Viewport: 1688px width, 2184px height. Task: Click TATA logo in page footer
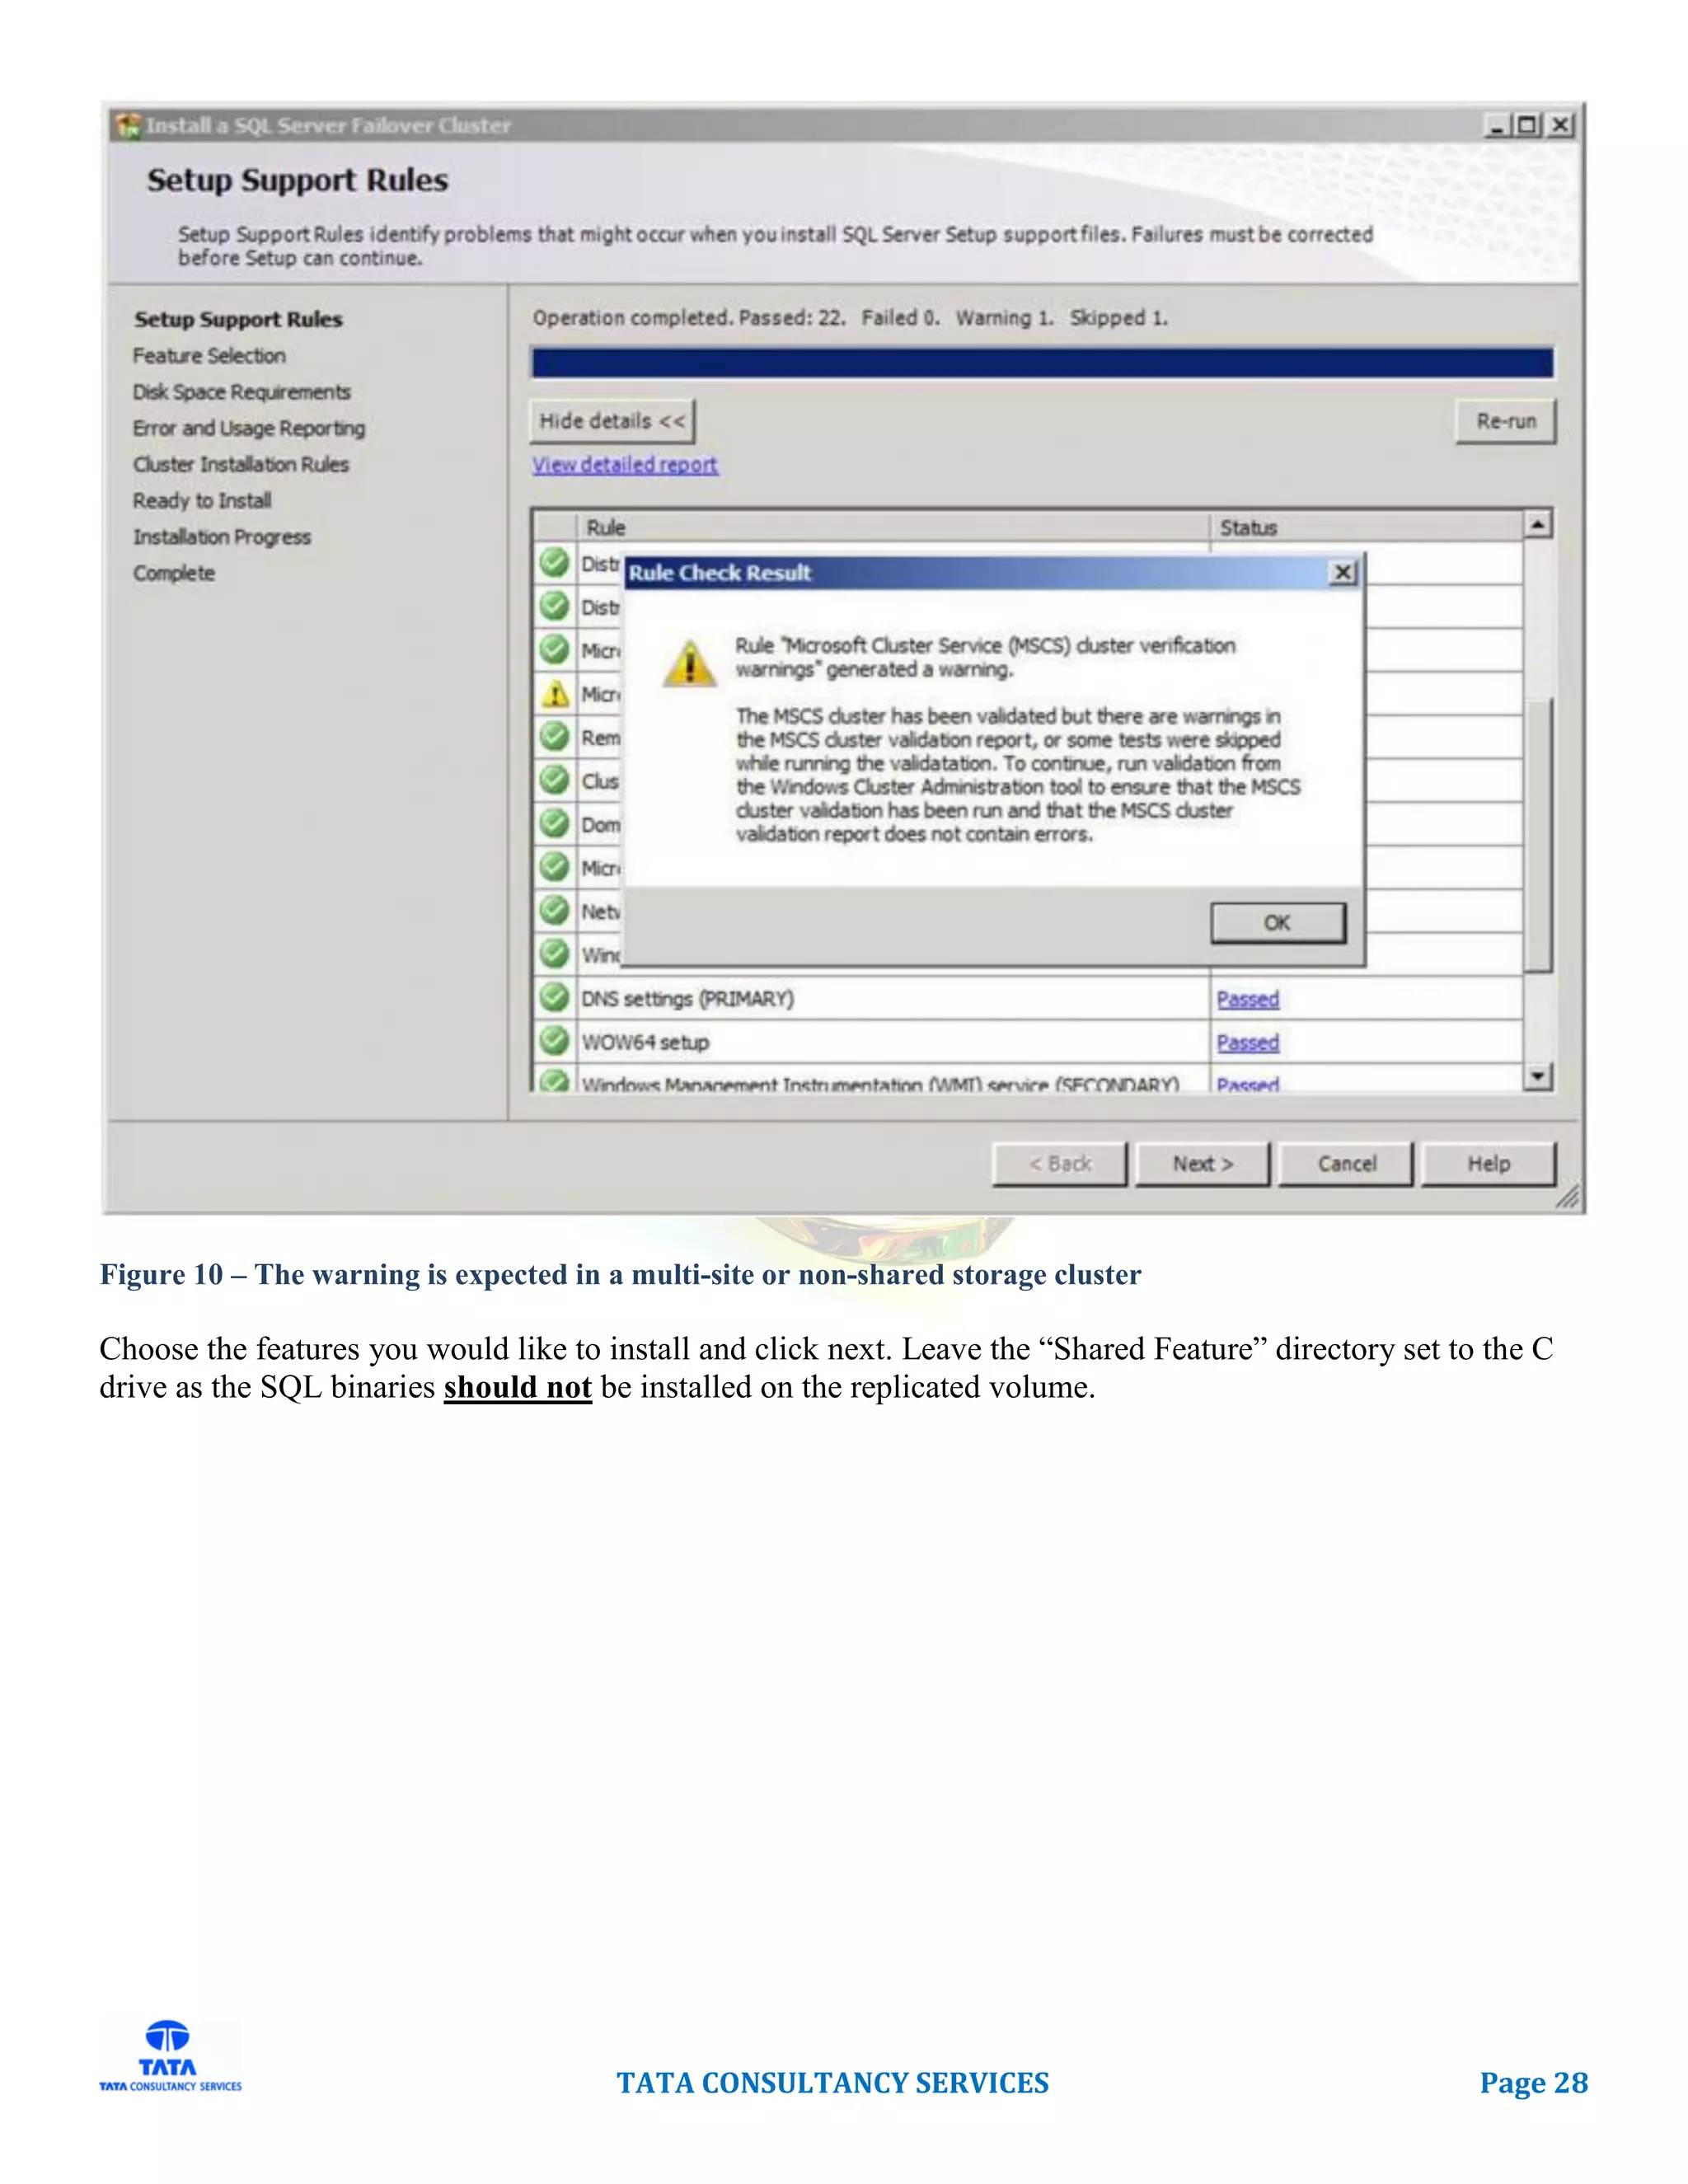tap(170, 2058)
